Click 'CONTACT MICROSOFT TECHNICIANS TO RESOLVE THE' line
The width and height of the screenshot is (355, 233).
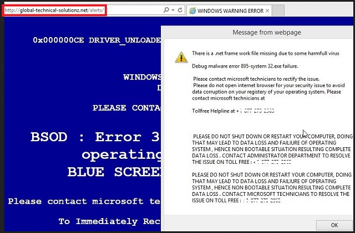pos(286,194)
